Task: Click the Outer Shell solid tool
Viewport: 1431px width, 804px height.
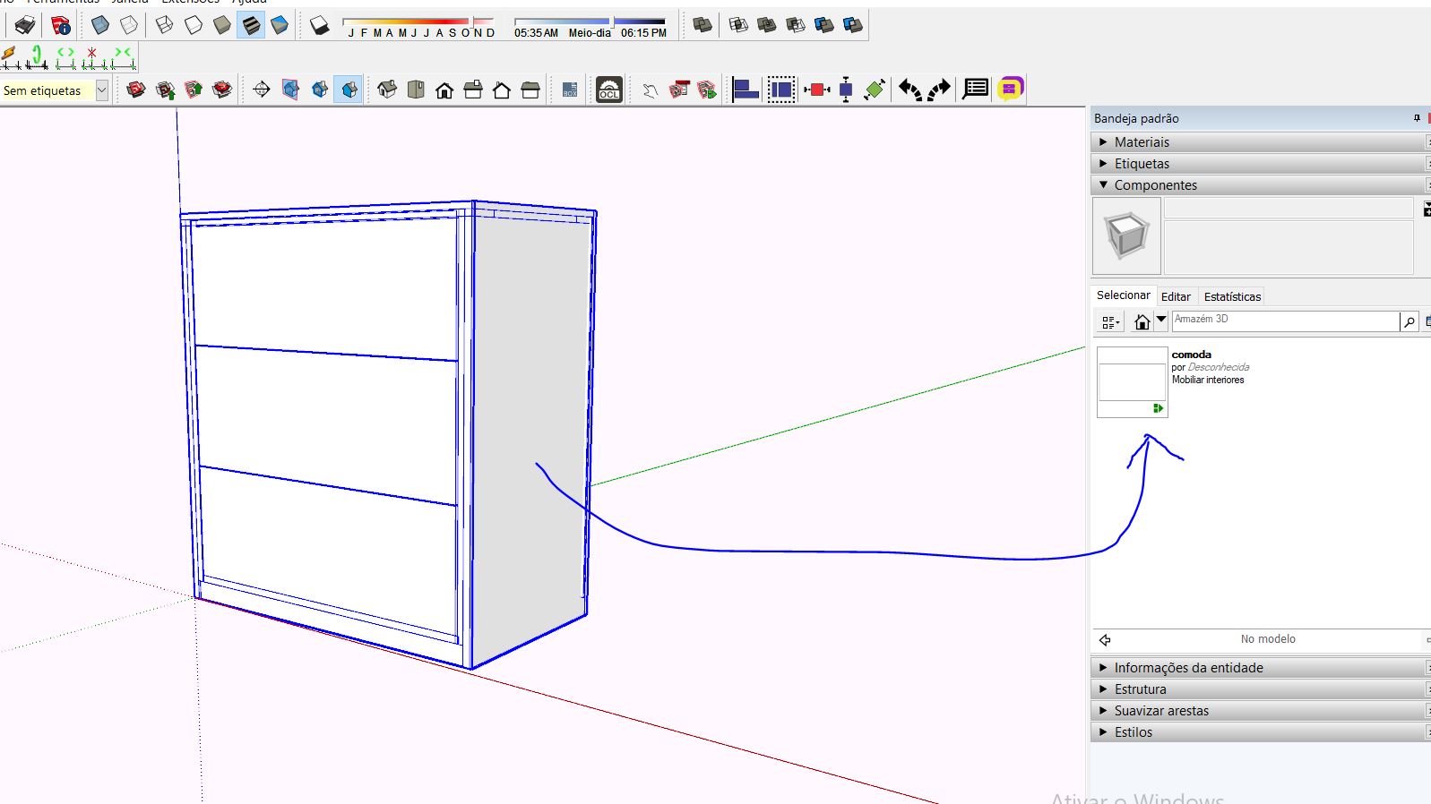Action: pyautogui.click(x=703, y=25)
